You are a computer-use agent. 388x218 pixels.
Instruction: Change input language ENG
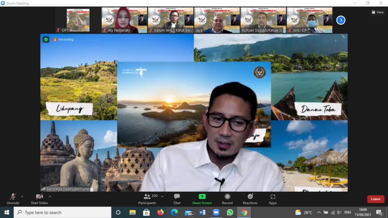(x=348, y=213)
